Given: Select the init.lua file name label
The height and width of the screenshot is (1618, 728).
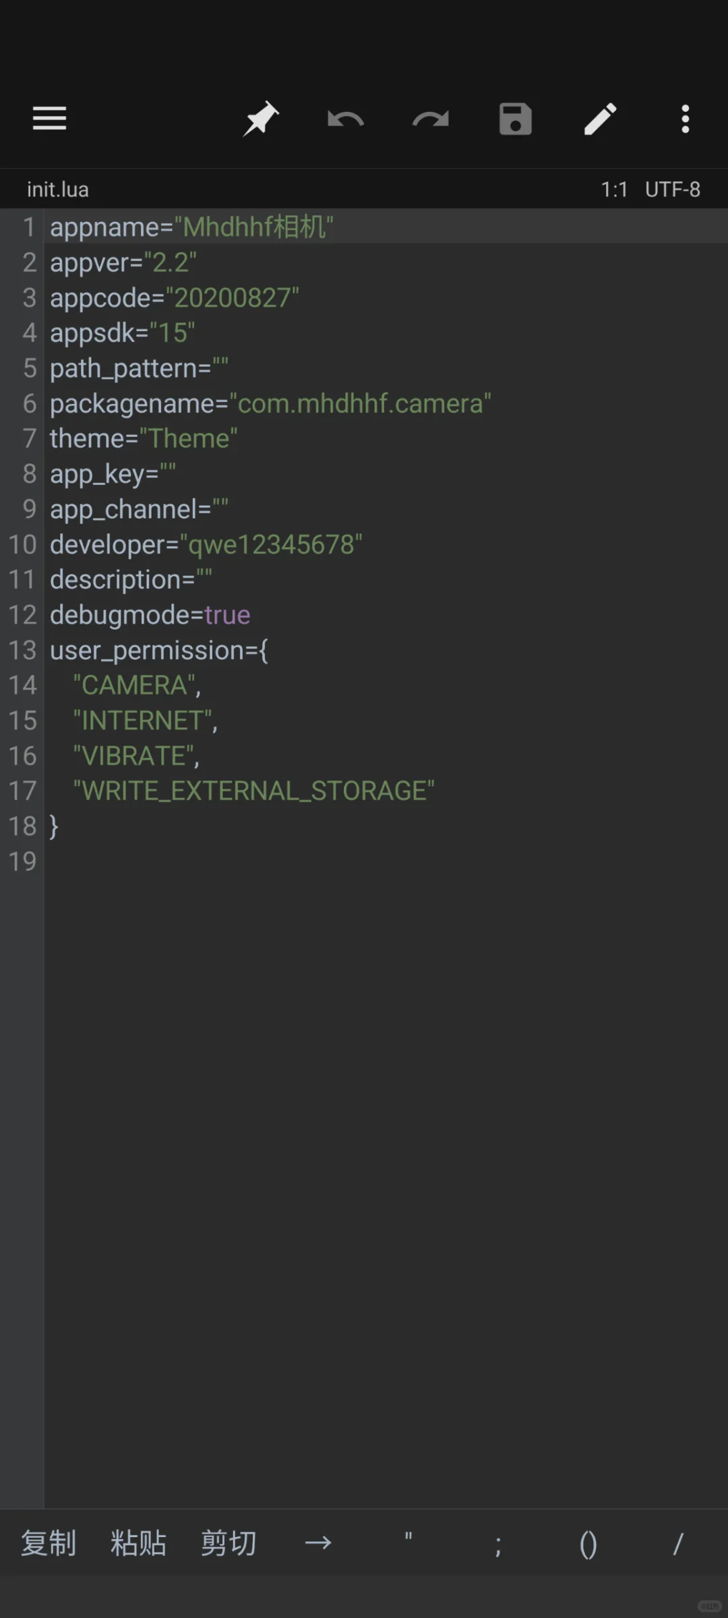Looking at the screenshot, I should (x=58, y=189).
